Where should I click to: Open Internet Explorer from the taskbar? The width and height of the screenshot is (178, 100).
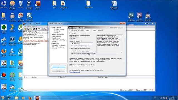9,98
